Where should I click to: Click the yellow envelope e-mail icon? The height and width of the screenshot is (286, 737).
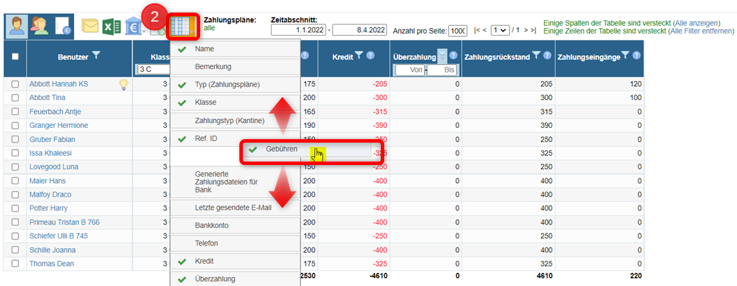pos(90,26)
